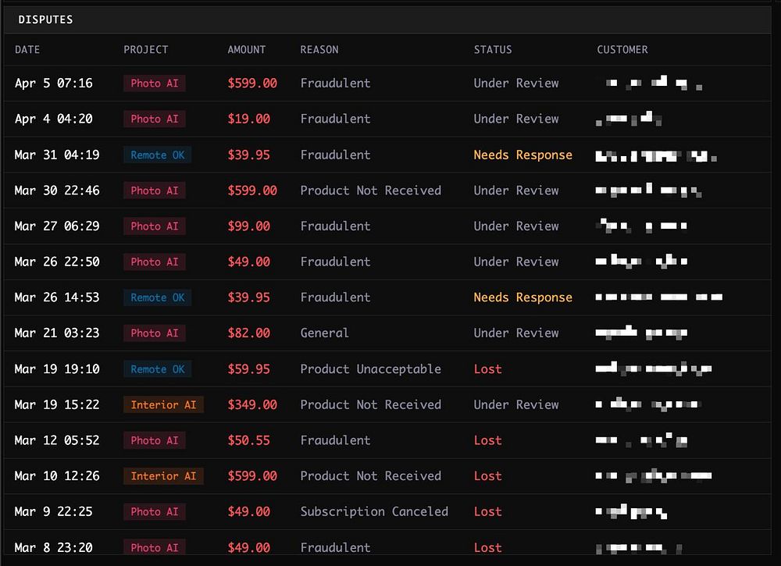Click the STATUS column header

pyautogui.click(x=493, y=50)
